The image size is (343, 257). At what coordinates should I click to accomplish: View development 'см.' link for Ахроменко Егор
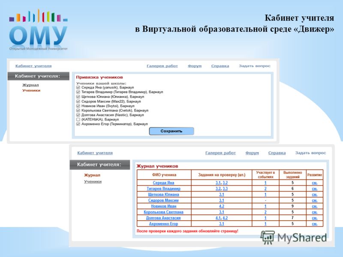coord(315,224)
